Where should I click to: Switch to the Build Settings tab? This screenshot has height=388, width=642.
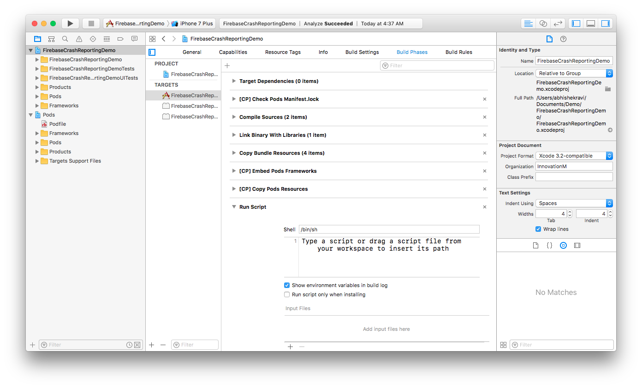click(x=362, y=52)
